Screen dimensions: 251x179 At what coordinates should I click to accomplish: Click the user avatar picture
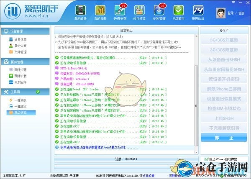click(x=221, y=13)
